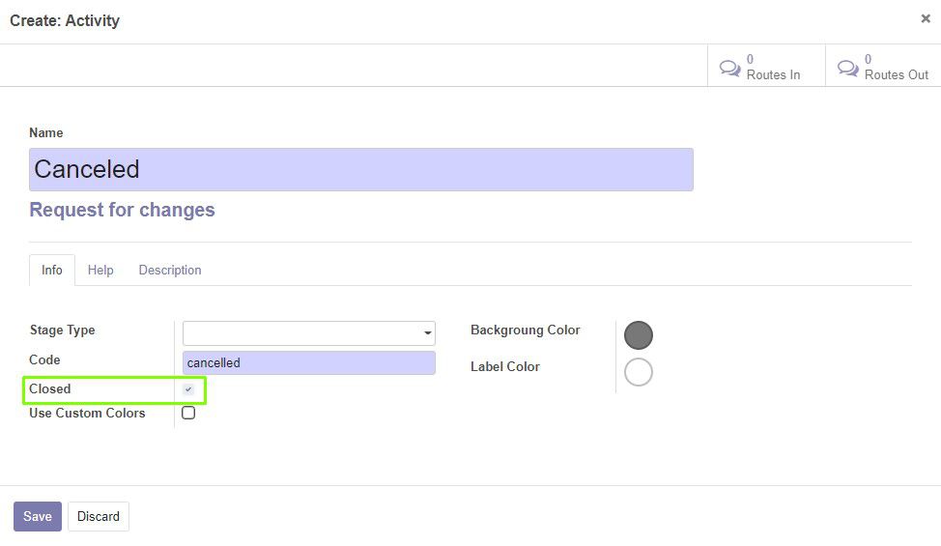This screenshot has width=941, height=546.
Task: Discard the activity changes
Action: click(x=99, y=516)
